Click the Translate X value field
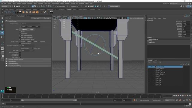Screen dimensions: 192x108 click(186, 22)
